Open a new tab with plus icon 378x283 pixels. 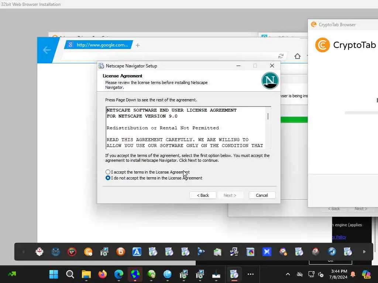[x=138, y=45]
